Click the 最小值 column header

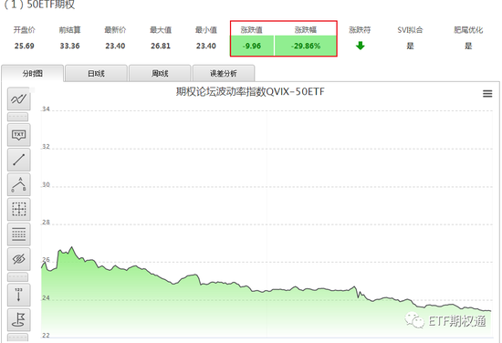tap(206, 30)
